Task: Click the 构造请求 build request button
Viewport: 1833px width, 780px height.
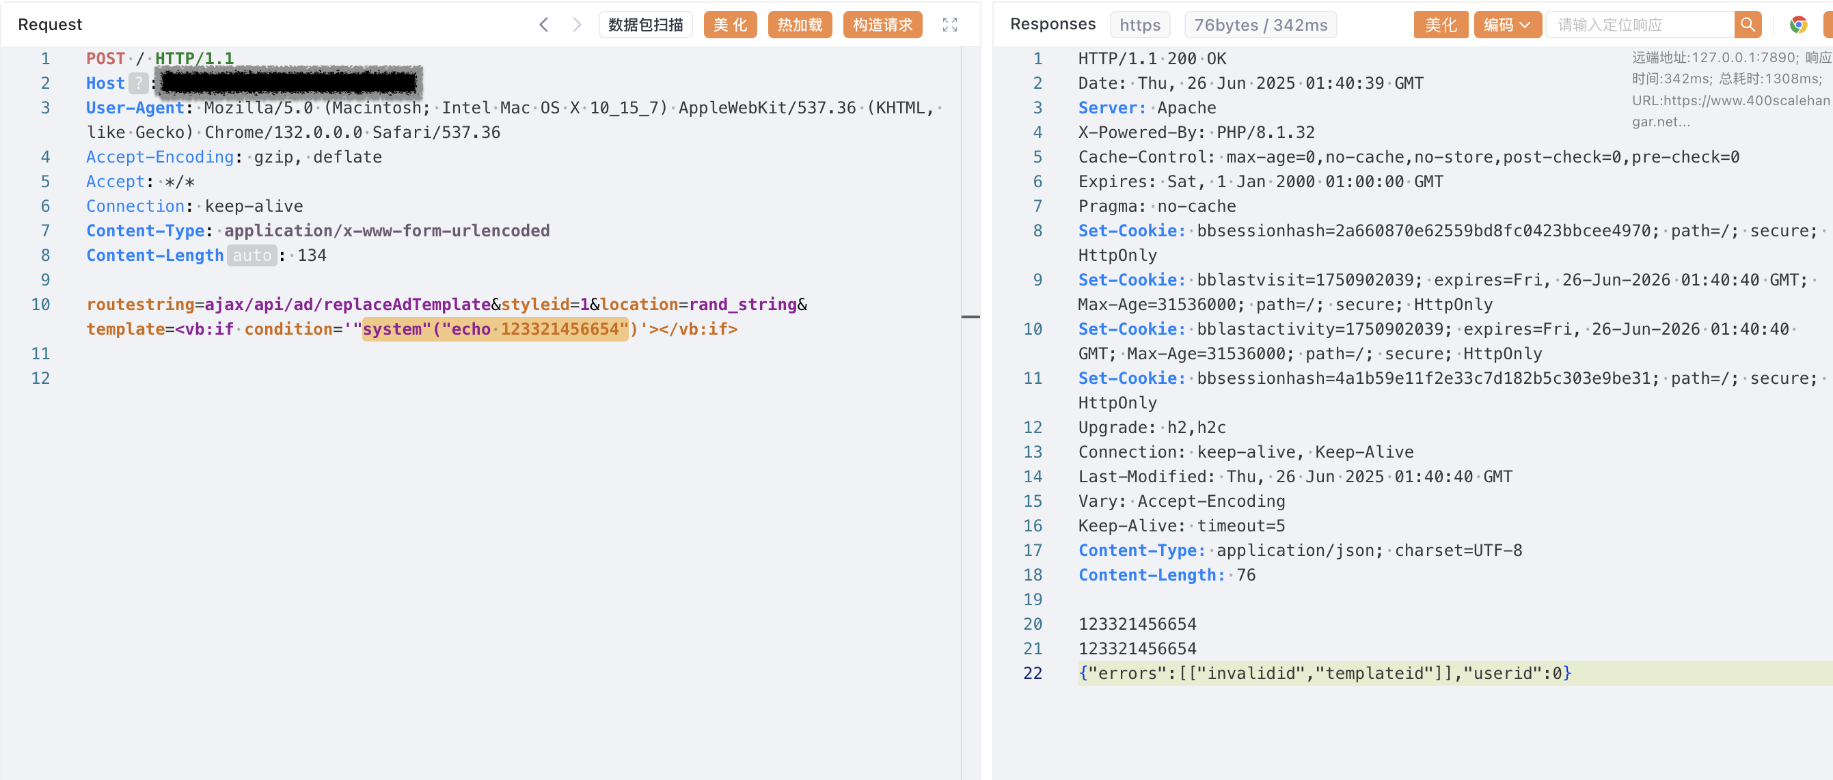Action: [x=882, y=25]
